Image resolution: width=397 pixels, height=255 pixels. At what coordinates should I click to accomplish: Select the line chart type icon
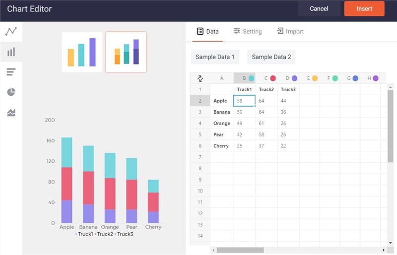coord(11,31)
